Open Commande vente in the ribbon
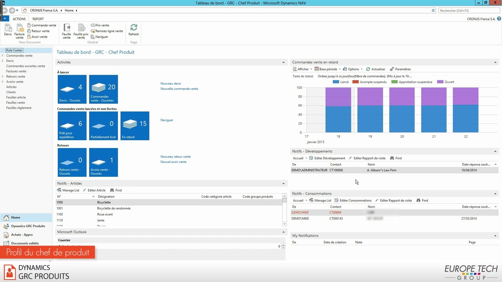The image size is (502, 282). (42, 25)
